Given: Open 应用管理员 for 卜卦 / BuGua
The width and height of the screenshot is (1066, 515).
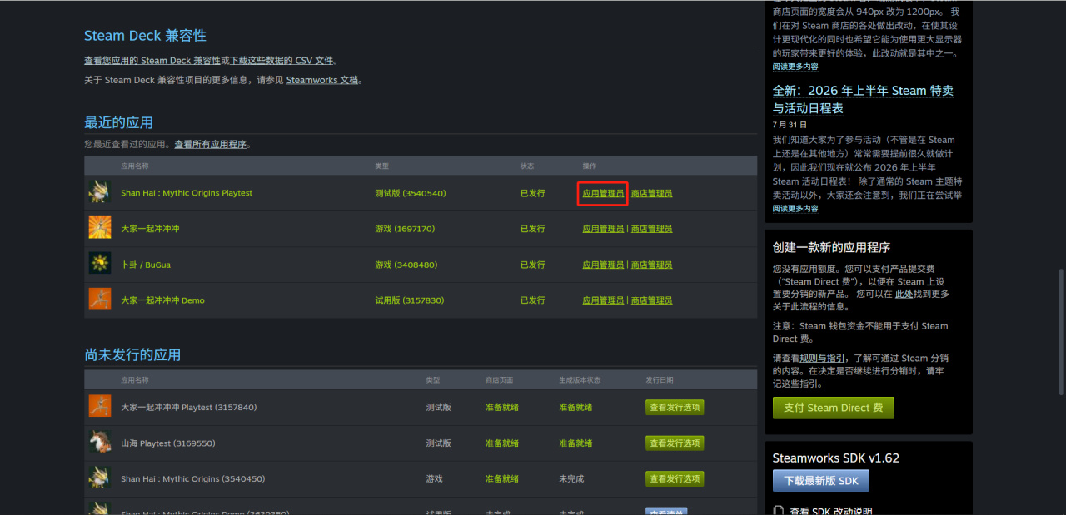Looking at the screenshot, I should click(603, 265).
